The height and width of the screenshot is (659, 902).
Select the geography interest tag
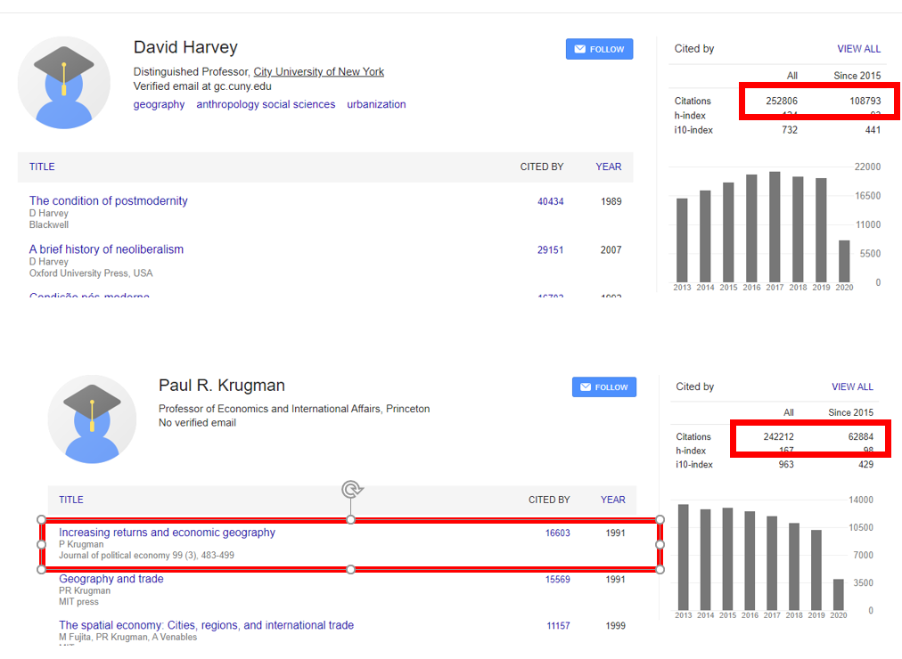pos(159,104)
